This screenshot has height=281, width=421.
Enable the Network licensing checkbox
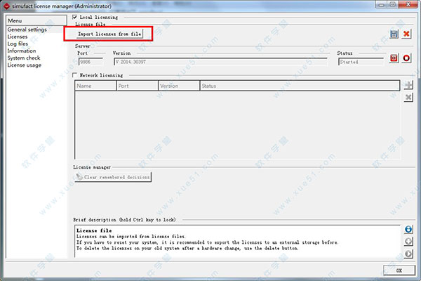coord(76,75)
